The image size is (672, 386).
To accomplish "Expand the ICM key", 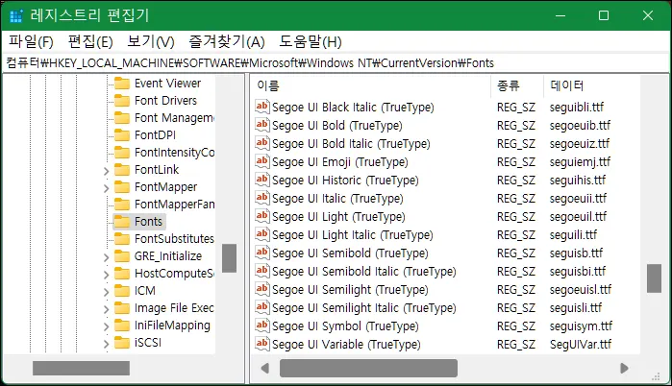I will tap(107, 292).
